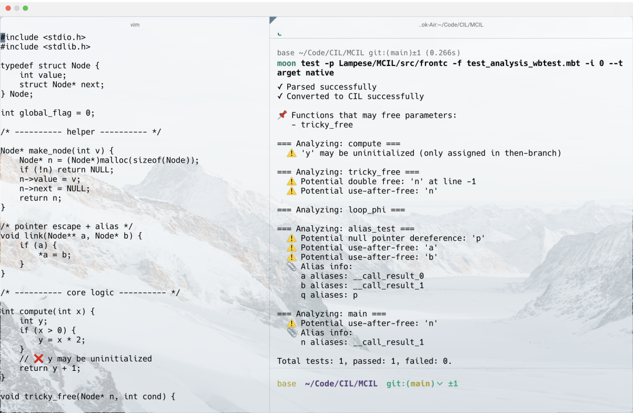Screen dimensions: 633x413
Task: Click the 'b aliases: __call_result_1' line
Action: (x=363, y=285)
